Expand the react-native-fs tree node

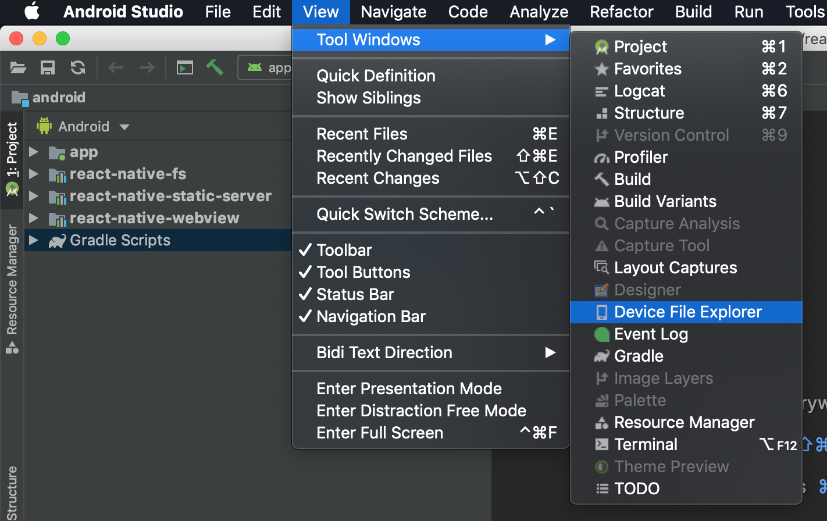point(34,174)
